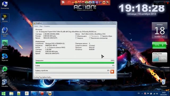The width and height of the screenshot is (170, 96).
Task: Select the Корзина recycle bin icon
Action: (164, 83)
